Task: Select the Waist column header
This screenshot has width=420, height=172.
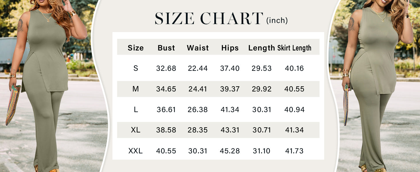Action: point(198,48)
